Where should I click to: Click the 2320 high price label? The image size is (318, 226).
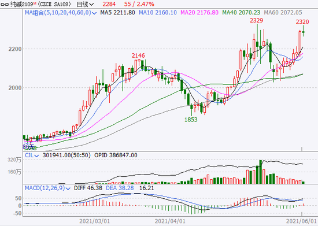tap(302, 22)
